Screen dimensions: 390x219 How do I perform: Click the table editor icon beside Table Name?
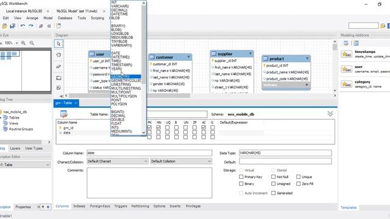(x=64, y=114)
